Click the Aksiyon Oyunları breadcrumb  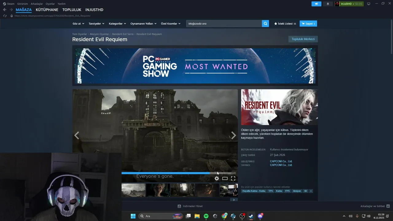point(99,34)
